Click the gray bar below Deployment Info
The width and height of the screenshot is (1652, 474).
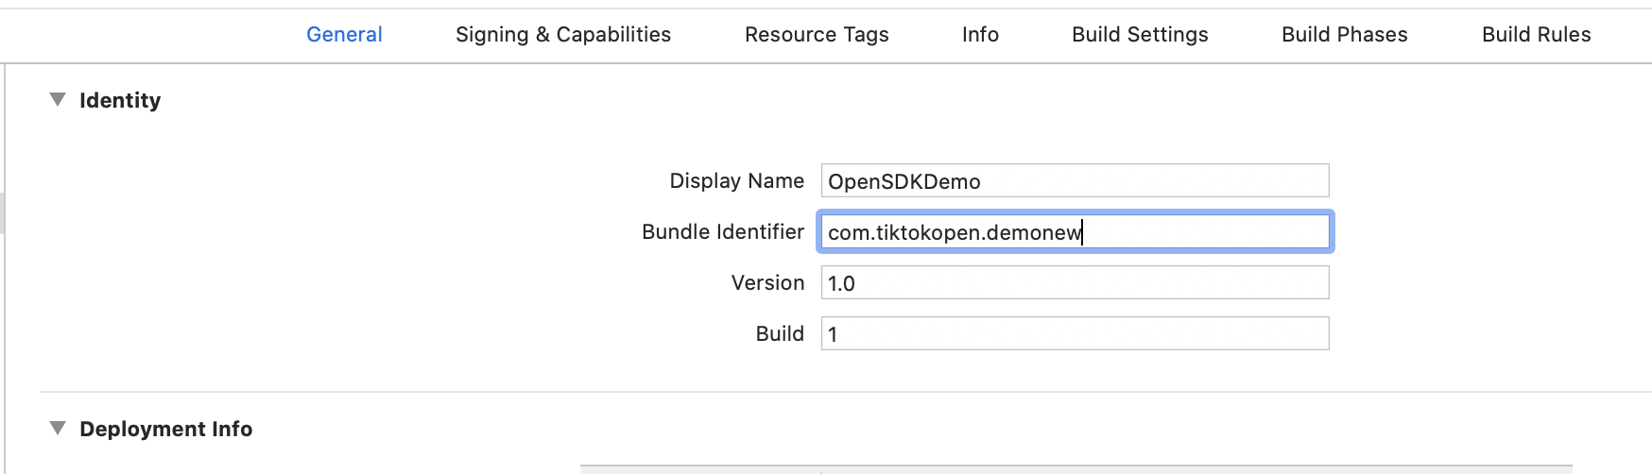point(1076,468)
